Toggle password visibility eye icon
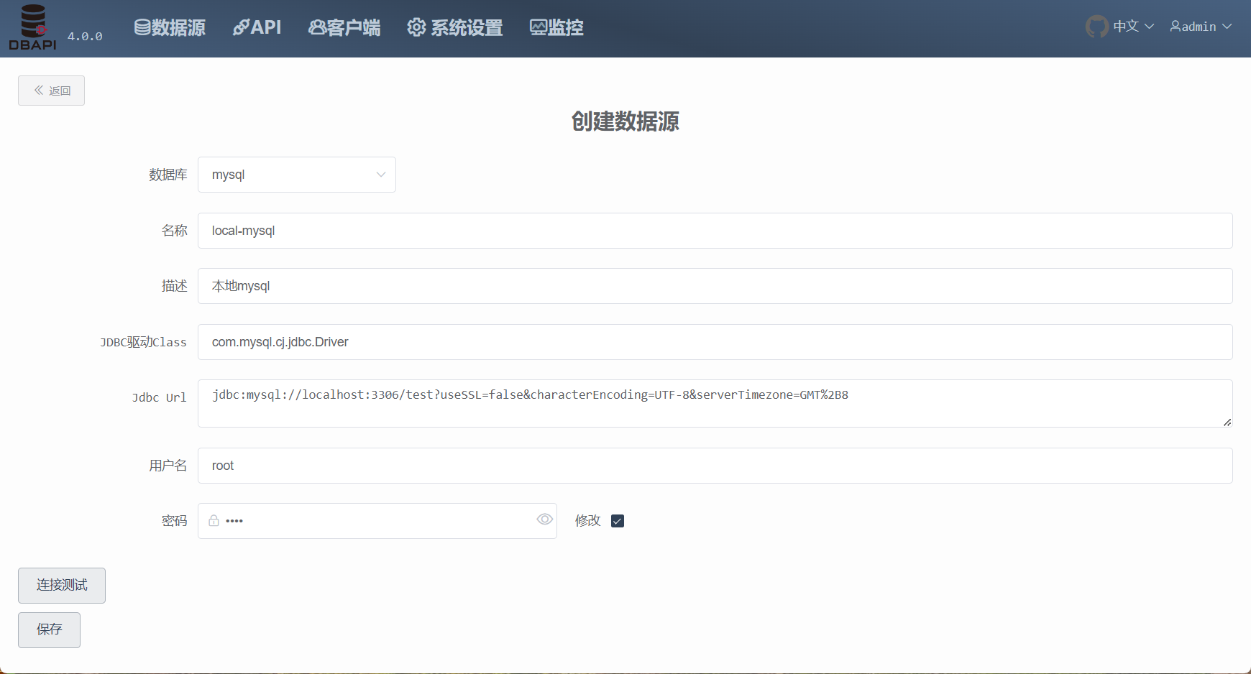1251x674 pixels. [x=544, y=520]
